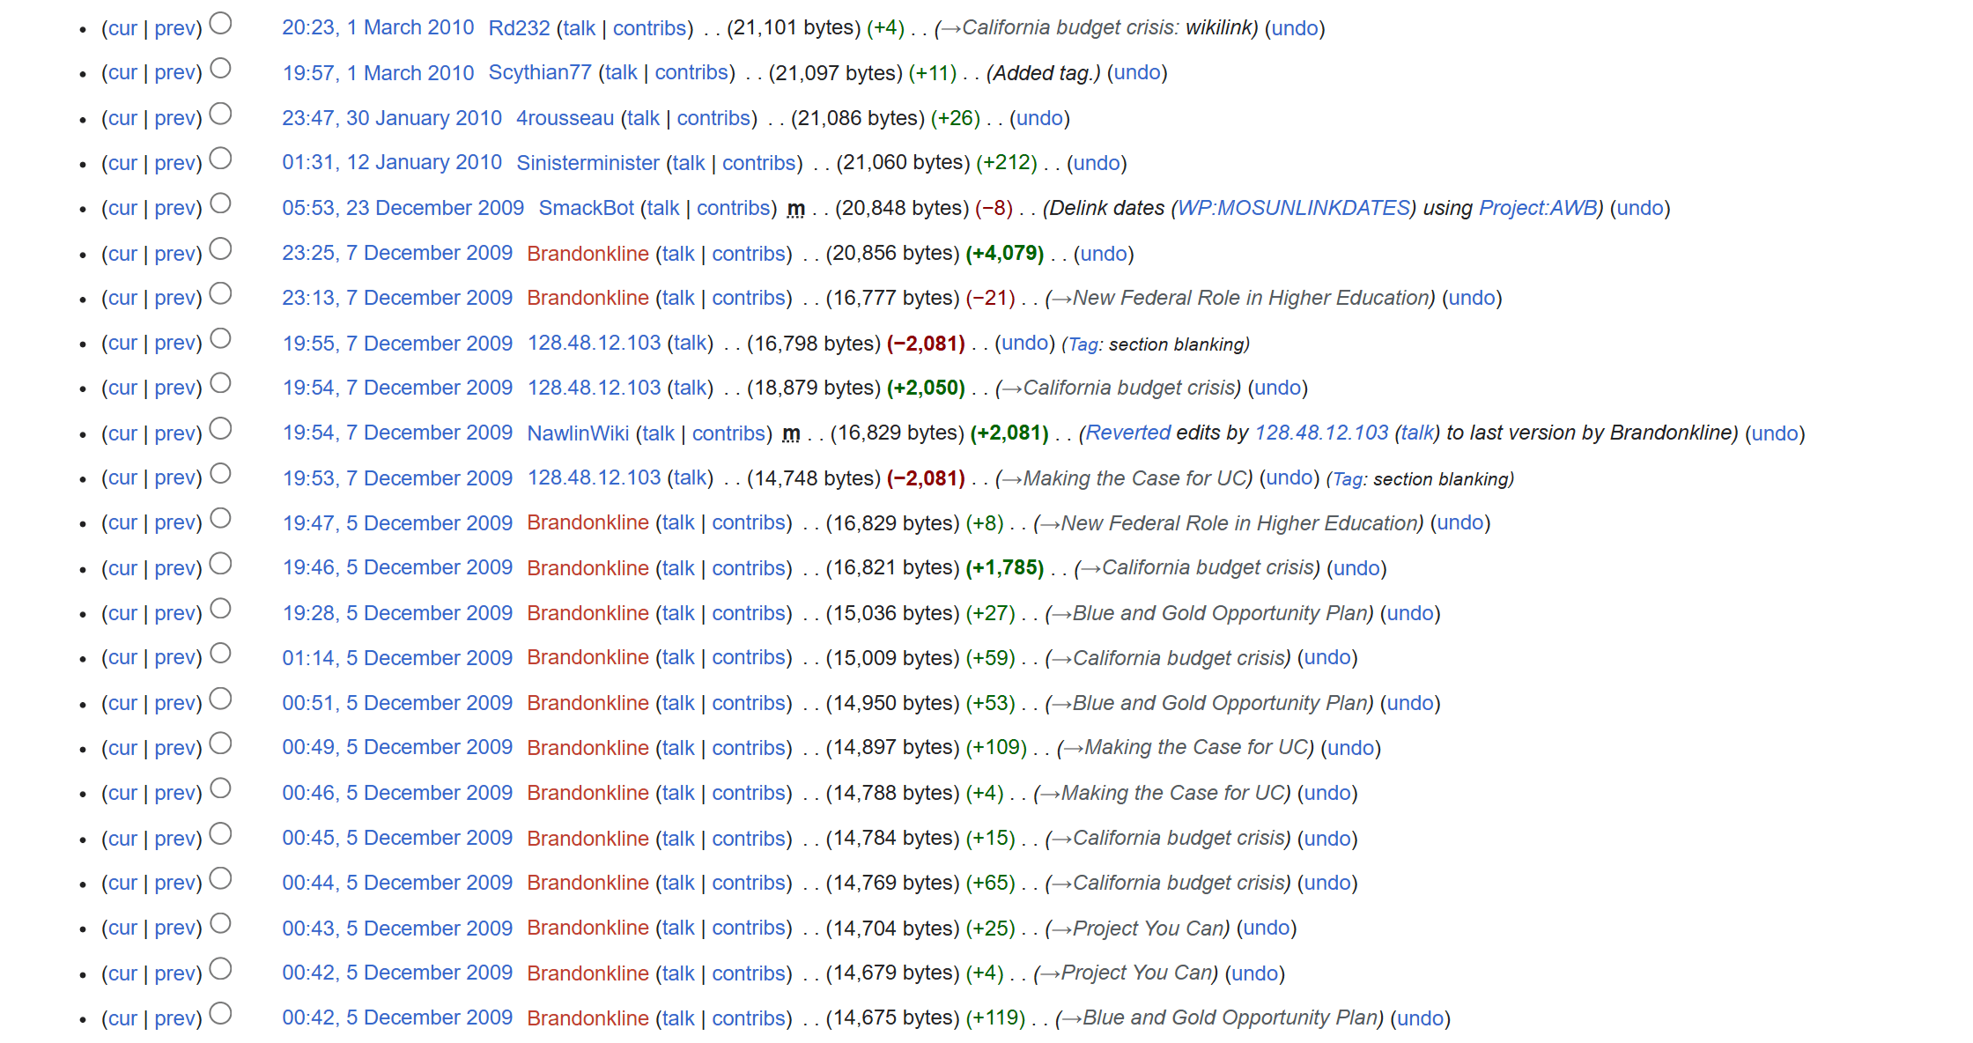The image size is (1973, 1043).
Task: Select radio button for 01:14, 5 December 2009 revision
Action: tap(221, 654)
